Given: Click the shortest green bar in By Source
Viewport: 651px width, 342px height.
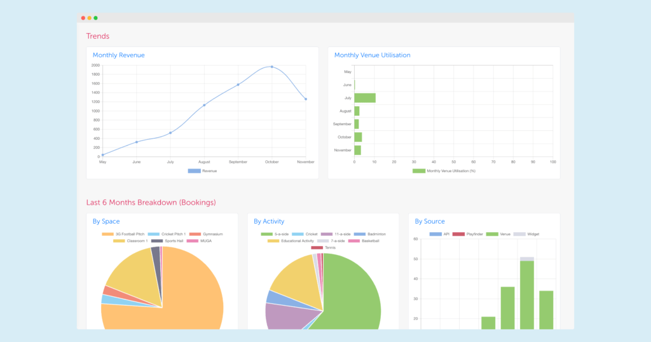Looking at the screenshot, I should (488, 323).
